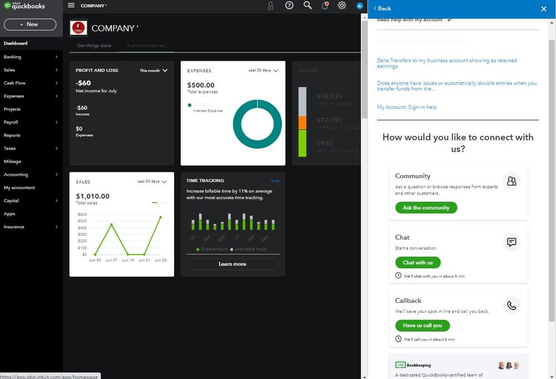The width and height of the screenshot is (556, 379).
Task: Click the bookkeeping team avatars
Action: pyautogui.click(x=509, y=365)
